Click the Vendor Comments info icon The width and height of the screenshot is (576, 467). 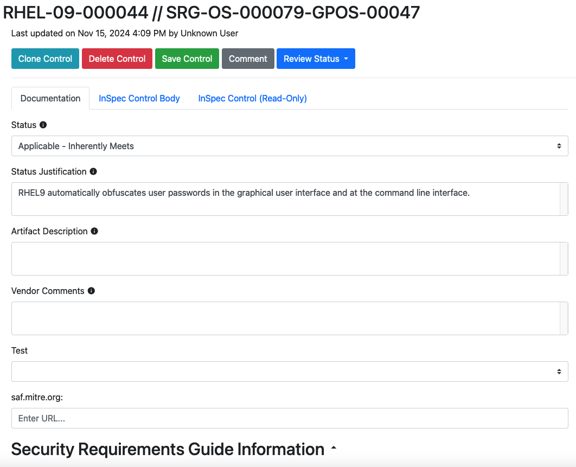(91, 291)
